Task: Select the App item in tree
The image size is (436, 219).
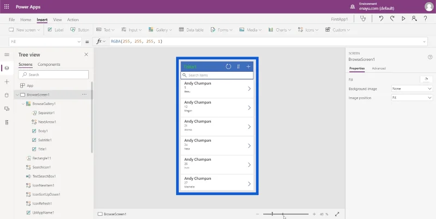Action: click(30, 86)
